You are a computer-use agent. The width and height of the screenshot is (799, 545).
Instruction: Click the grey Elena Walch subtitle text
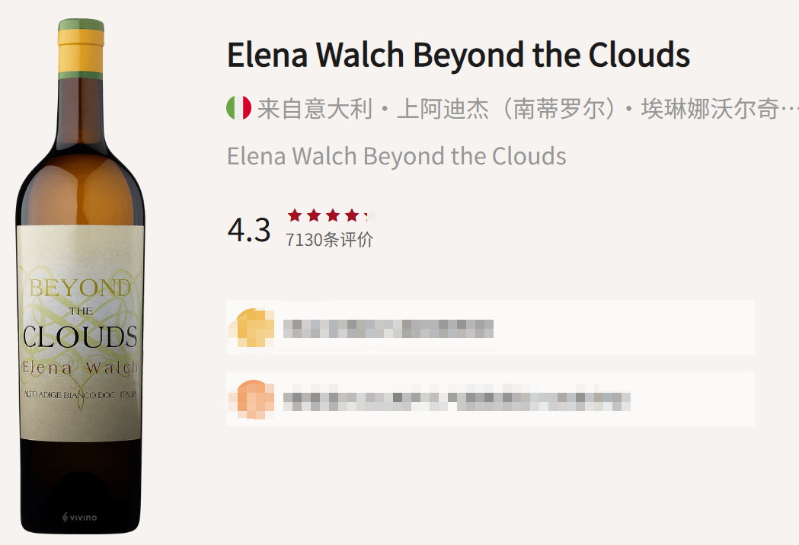coord(396,156)
